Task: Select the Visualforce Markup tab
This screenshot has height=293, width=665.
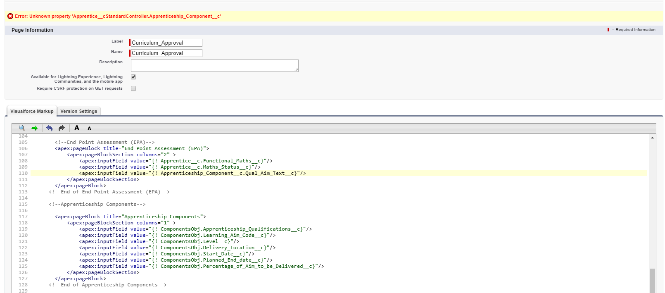Action: (x=32, y=111)
